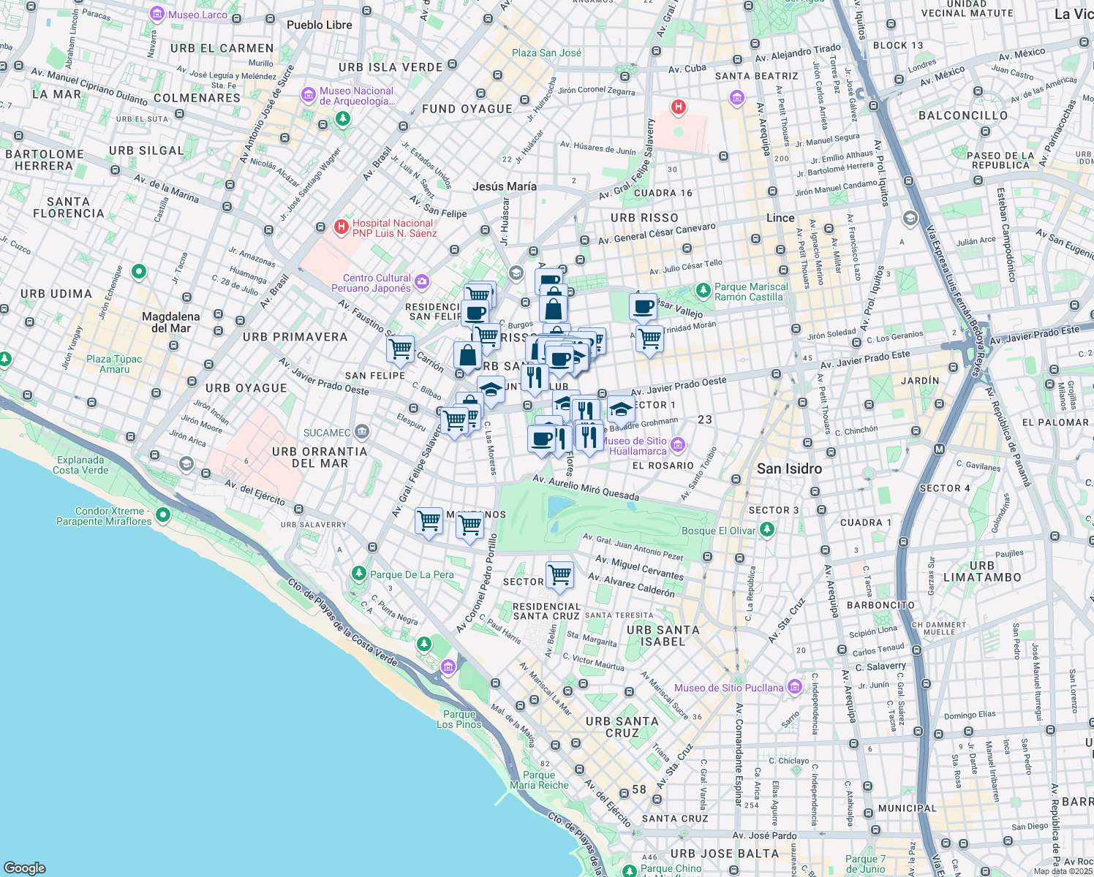This screenshot has height=877, width=1094.
Task: Click the Museo Larco museum marker
Action: tap(156, 13)
